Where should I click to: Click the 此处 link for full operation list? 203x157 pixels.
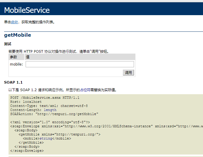point(15,22)
